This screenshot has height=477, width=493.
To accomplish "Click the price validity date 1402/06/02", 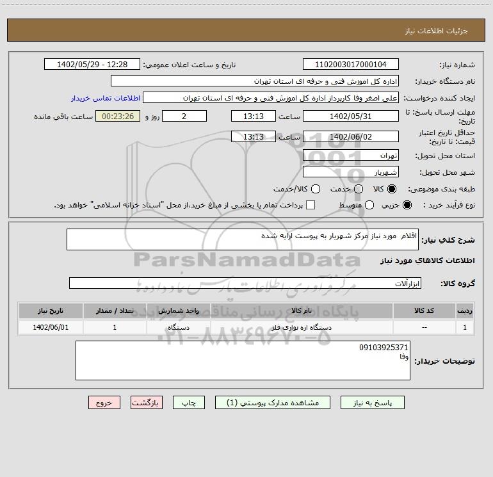I will coord(351,136).
